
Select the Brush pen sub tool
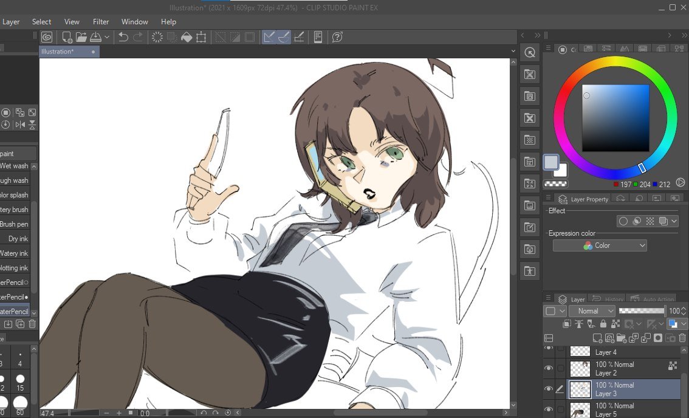pos(15,224)
